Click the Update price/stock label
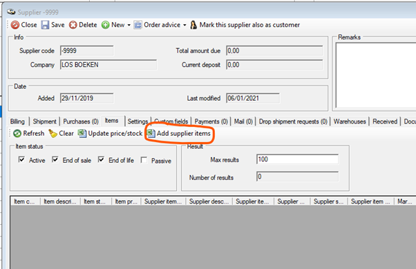This screenshot has width=416, height=269. point(115,133)
